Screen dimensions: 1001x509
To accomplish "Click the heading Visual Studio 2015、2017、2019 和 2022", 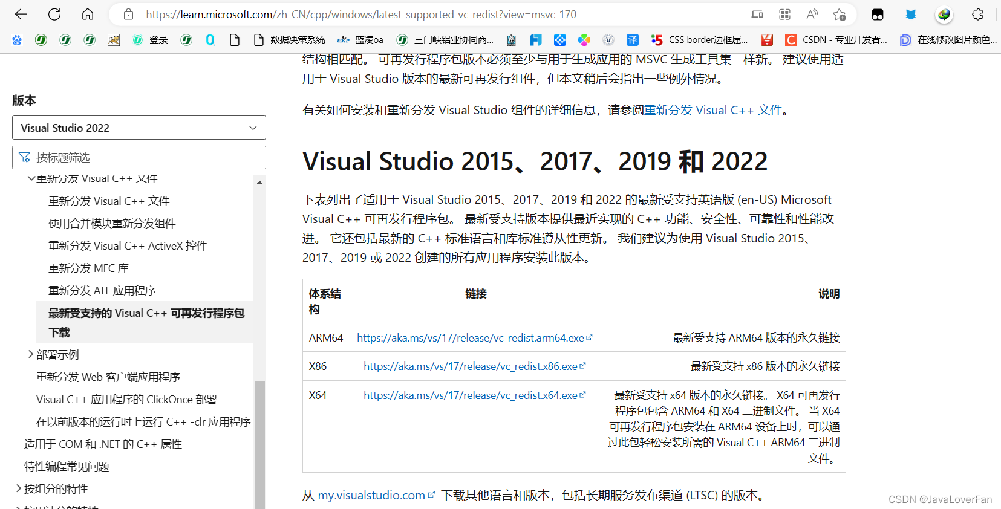I will coord(535,161).
